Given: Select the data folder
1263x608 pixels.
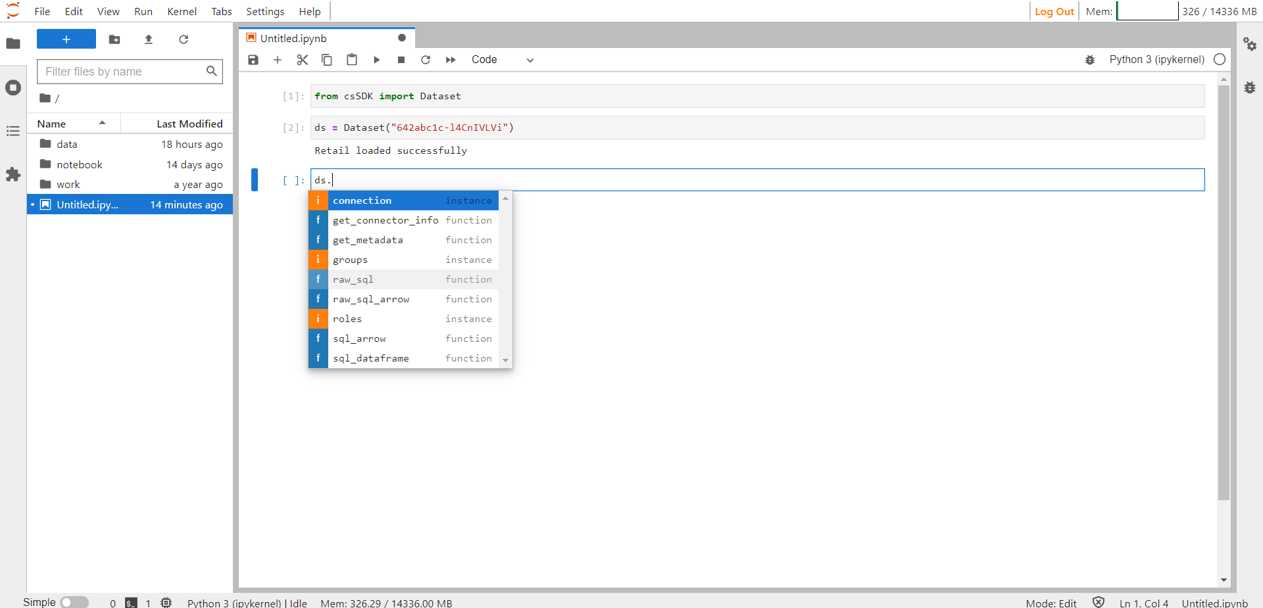Looking at the screenshot, I should (130, 144).
